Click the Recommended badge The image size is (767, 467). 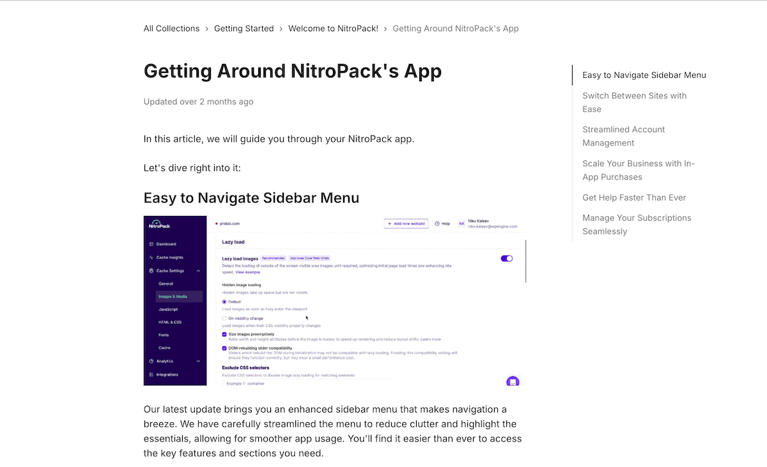pos(274,258)
